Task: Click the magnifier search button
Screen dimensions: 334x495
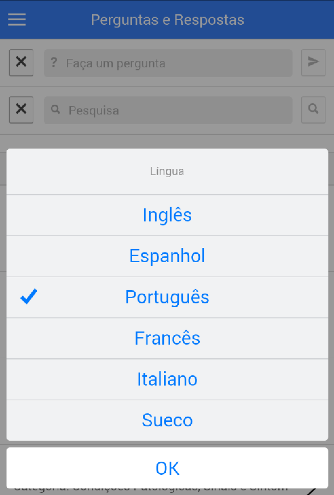Action: pos(313,110)
